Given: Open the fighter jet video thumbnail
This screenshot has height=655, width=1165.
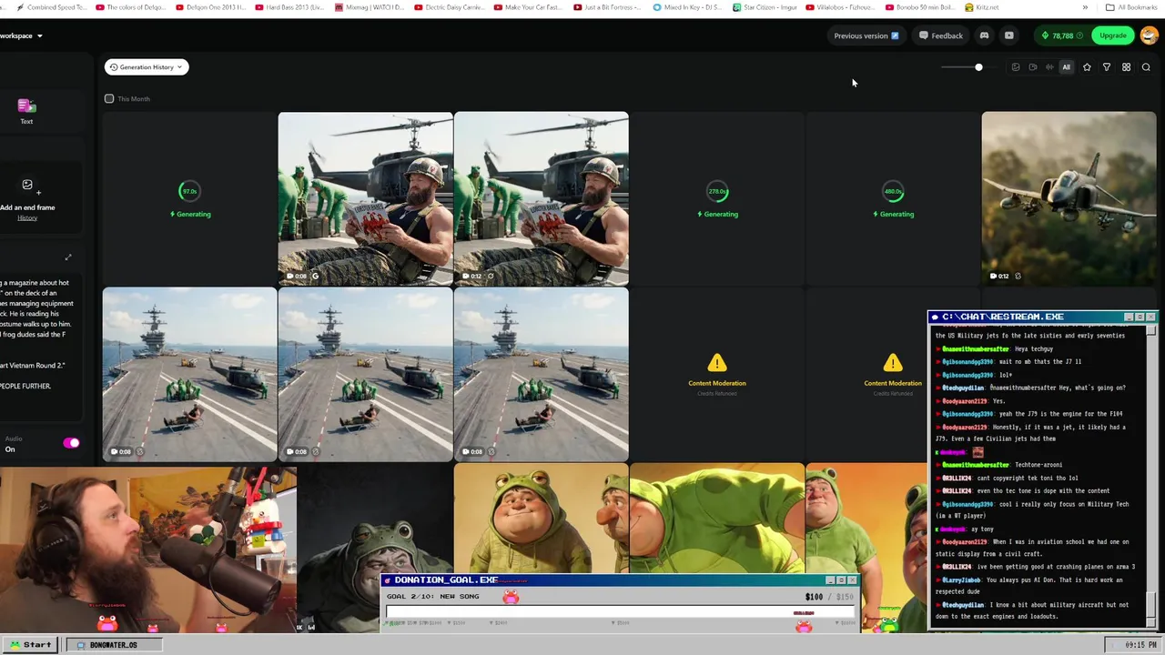Looking at the screenshot, I should click(x=1069, y=198).
